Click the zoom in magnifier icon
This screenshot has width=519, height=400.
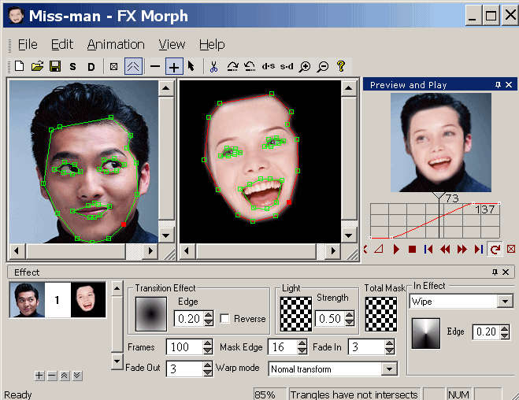click(x=305, y=66)
